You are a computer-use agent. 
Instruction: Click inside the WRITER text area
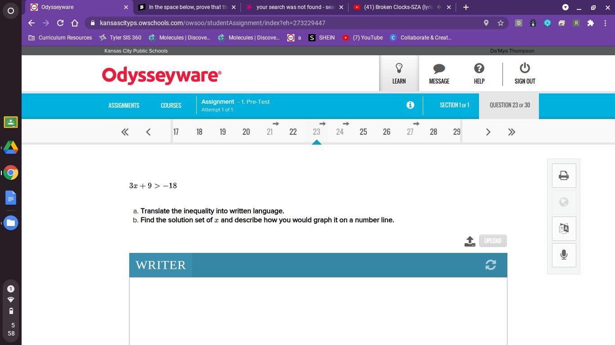(x=318, y=311)
